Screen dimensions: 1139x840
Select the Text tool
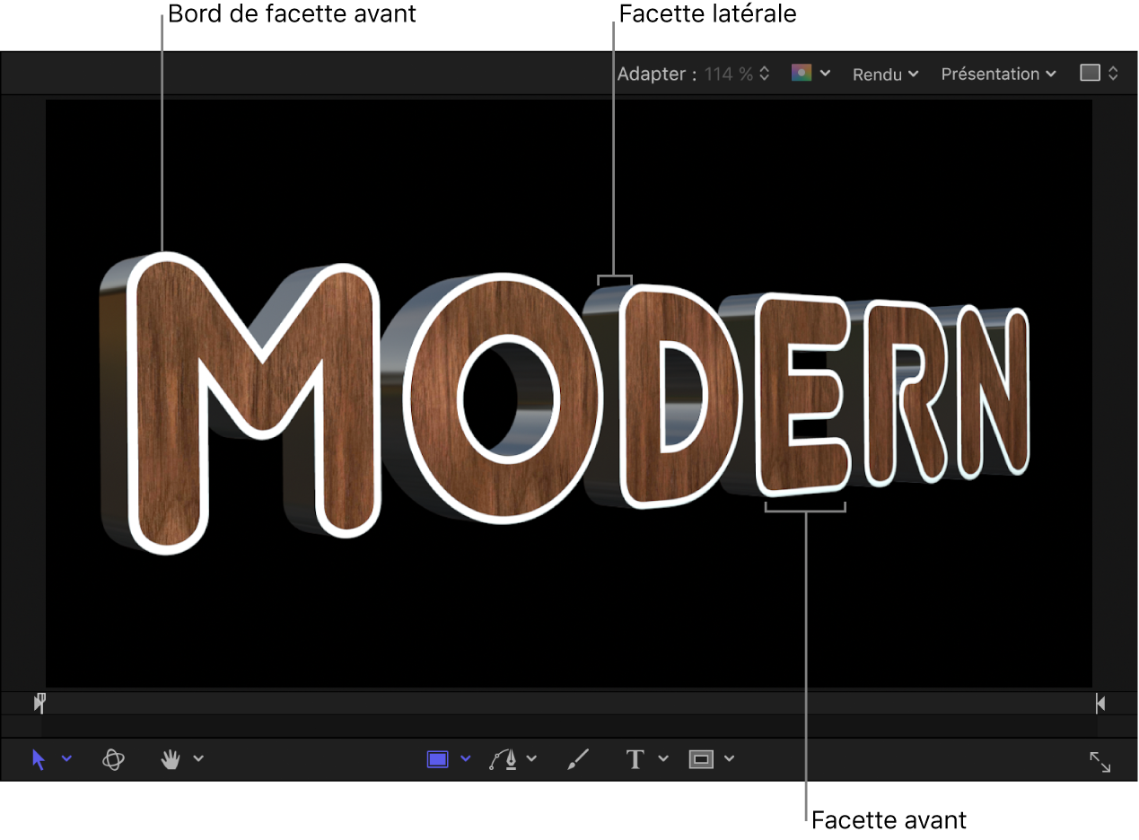(x=634, y=758)
